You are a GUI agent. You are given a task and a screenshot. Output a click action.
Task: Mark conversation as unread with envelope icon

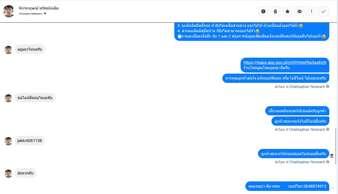coord(300,11)
